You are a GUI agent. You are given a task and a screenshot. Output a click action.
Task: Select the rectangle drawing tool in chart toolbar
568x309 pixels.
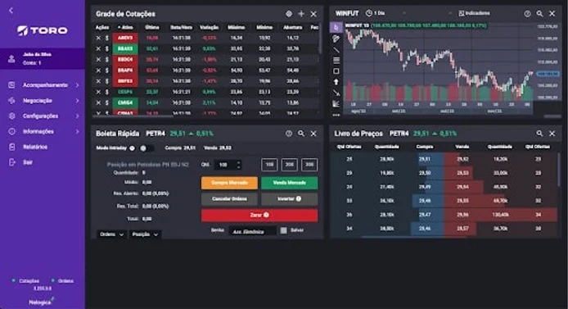pos(336,71)
